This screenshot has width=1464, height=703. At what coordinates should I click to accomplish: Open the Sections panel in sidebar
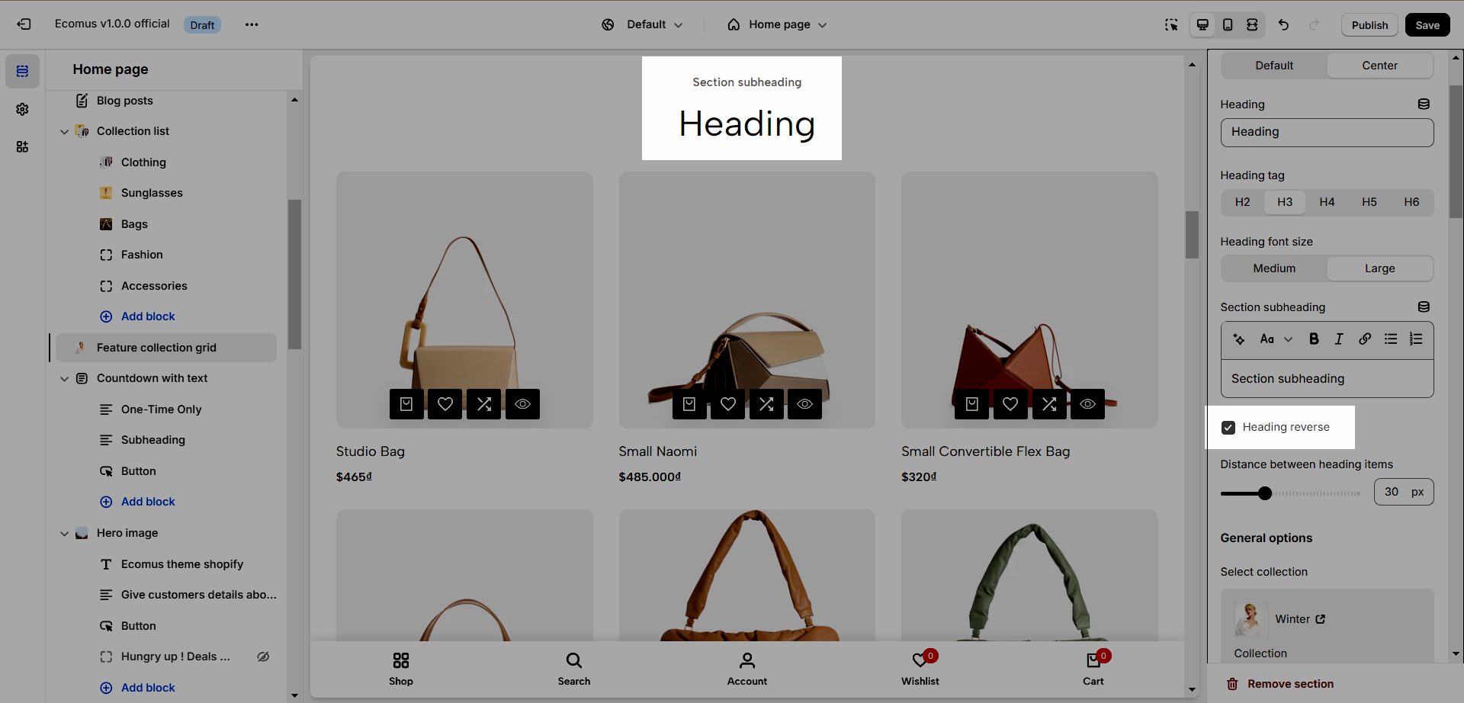[x=22, y=71]
